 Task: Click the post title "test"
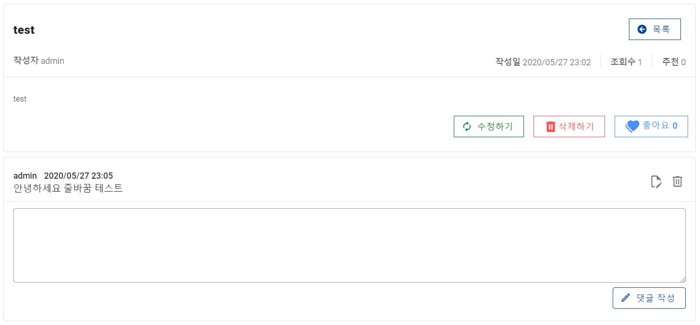[x=24, y=30]
